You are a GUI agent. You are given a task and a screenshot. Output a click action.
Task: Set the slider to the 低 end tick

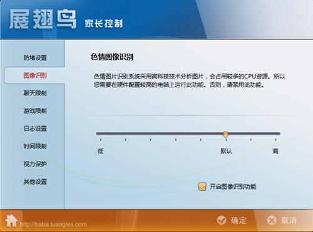101,140
